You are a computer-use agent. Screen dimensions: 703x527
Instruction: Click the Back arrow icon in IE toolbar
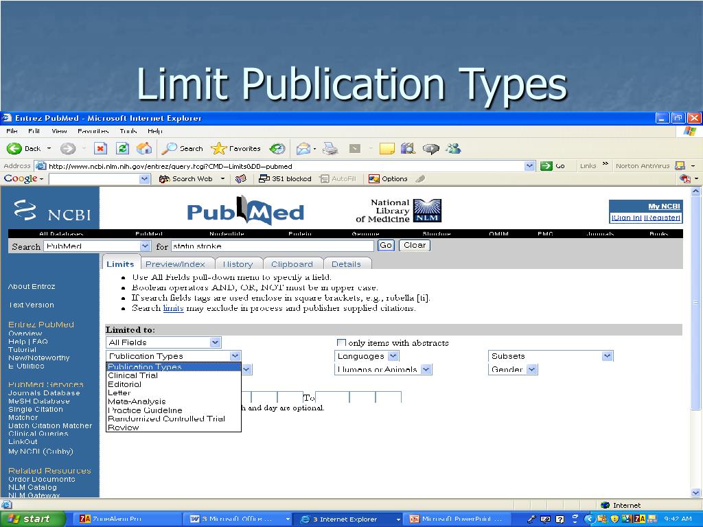pyautogui.click(x=14, y=148)
